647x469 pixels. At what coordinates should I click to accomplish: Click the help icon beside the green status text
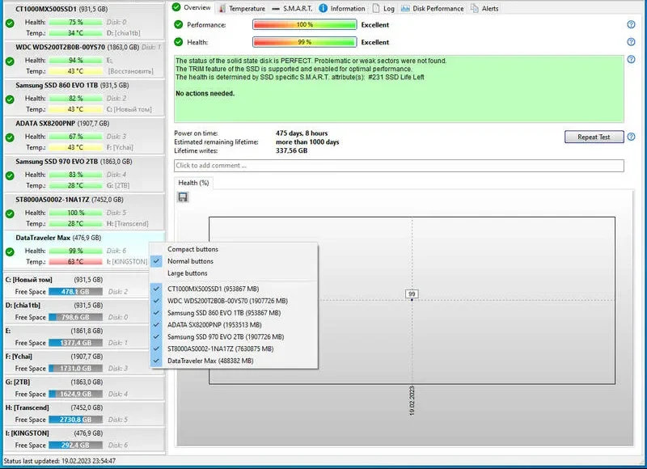(x=631, y=60)
